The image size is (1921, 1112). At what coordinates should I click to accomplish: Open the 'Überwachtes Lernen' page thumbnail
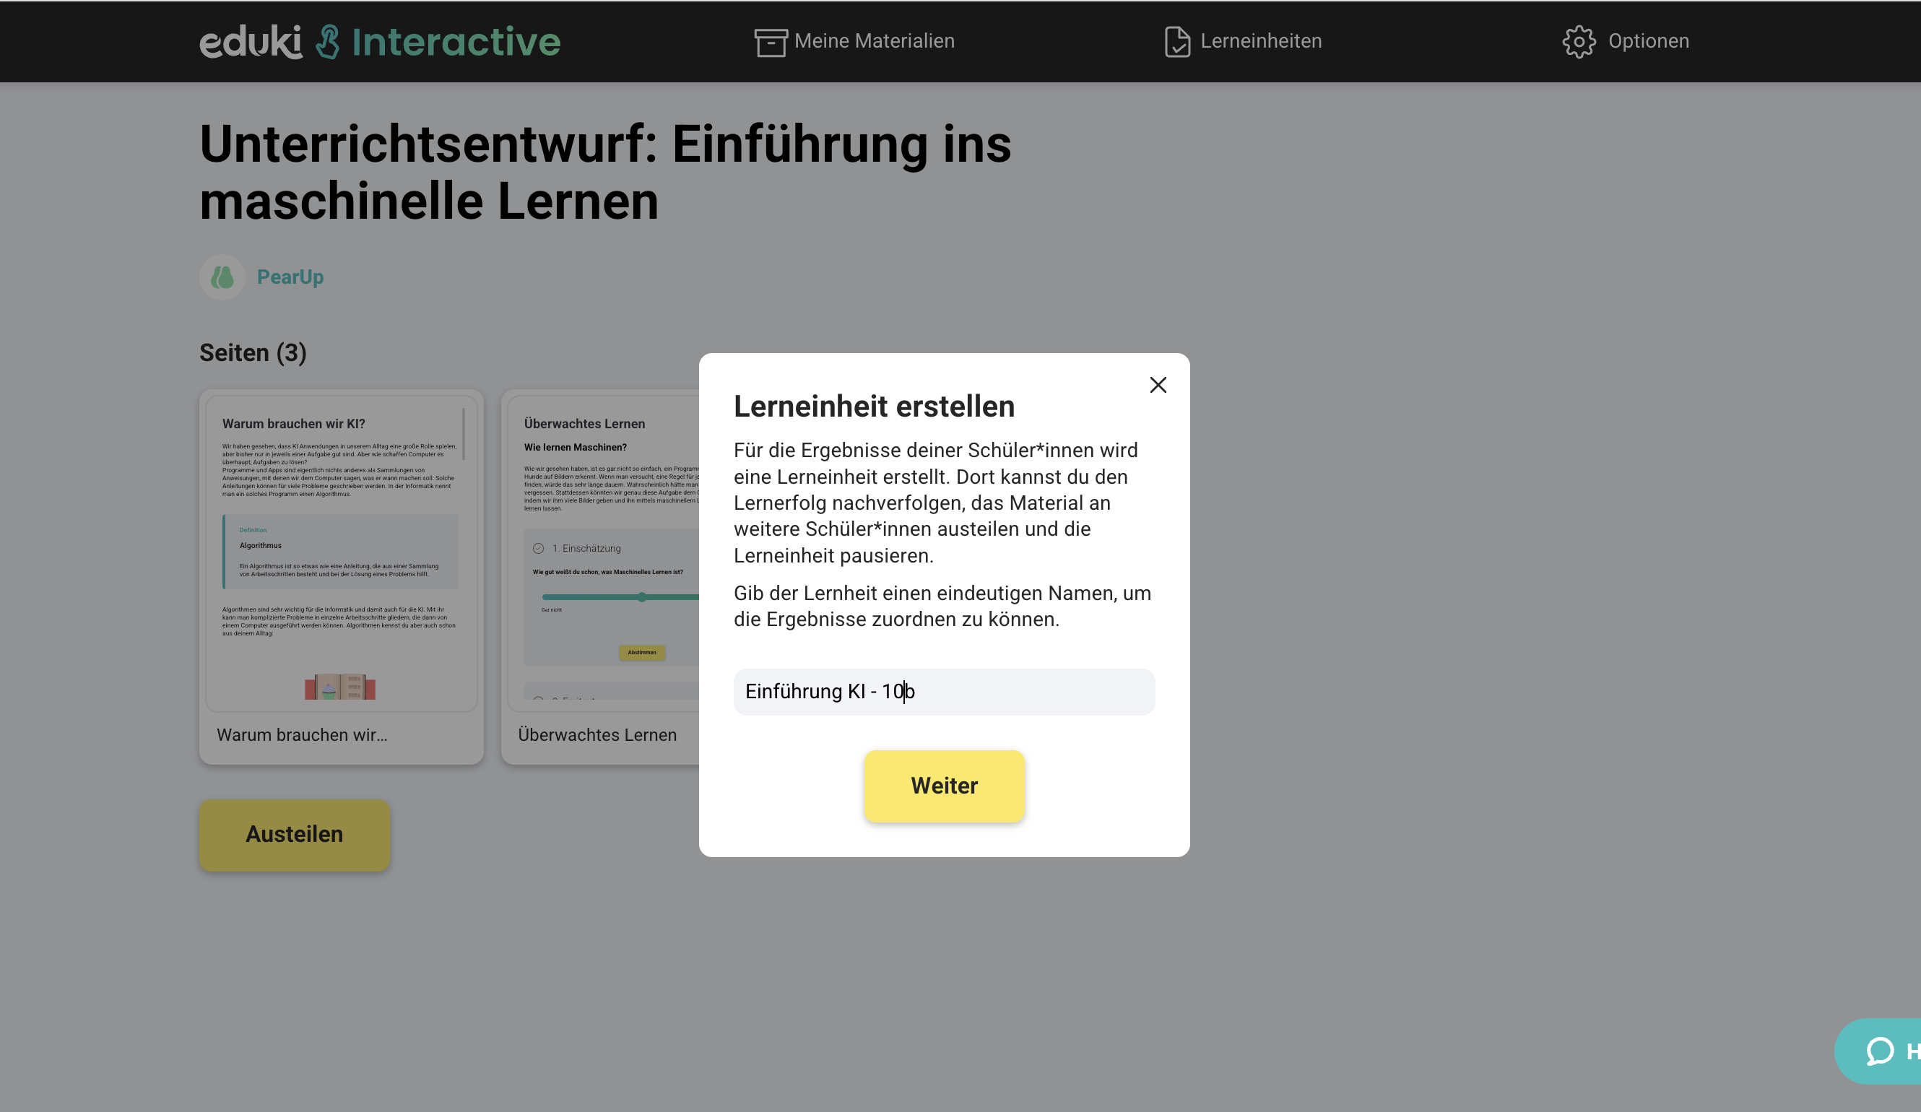604,553
